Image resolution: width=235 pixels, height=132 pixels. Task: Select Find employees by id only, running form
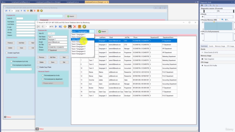click(x=43, y=76)
